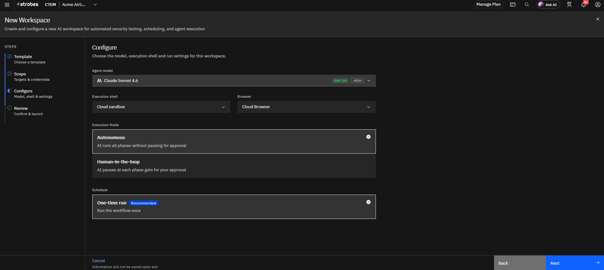Select Human-in-the-loop execution mode
The image size is (604, 270).
(x=234, y=166)
